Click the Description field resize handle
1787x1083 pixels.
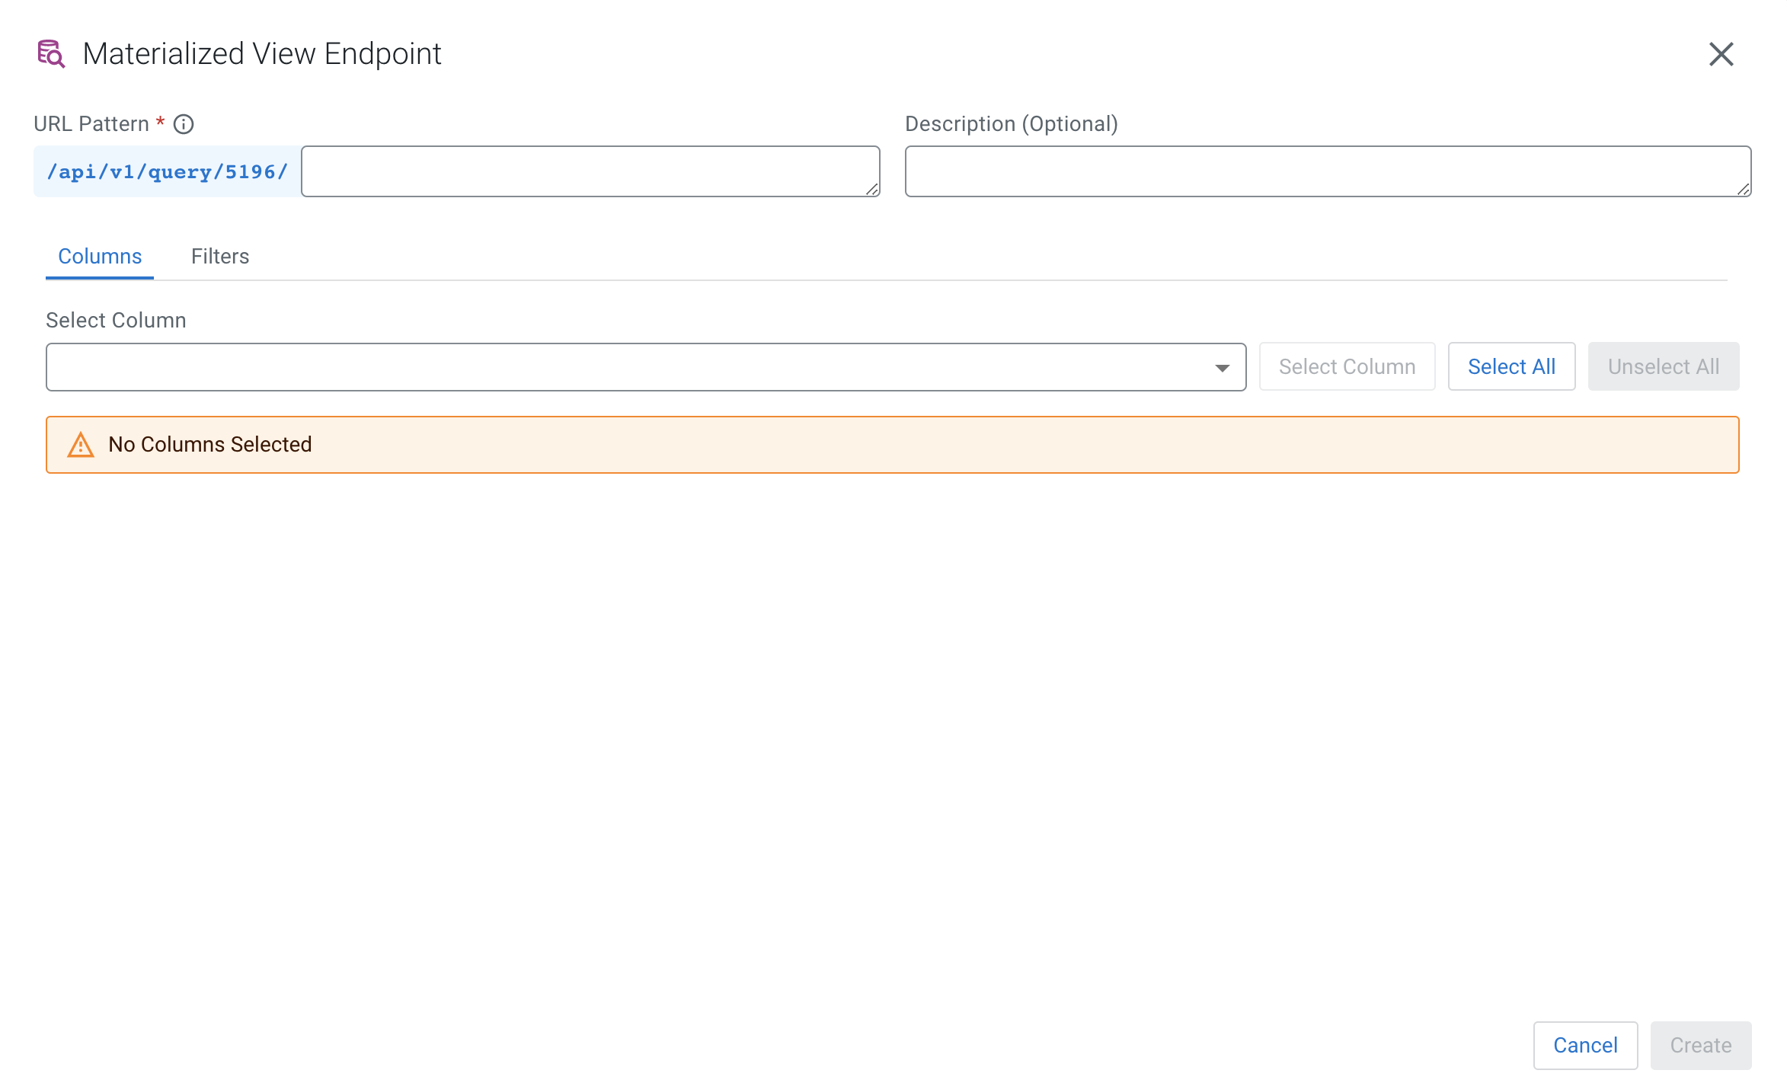click(x=1744, y=190)
